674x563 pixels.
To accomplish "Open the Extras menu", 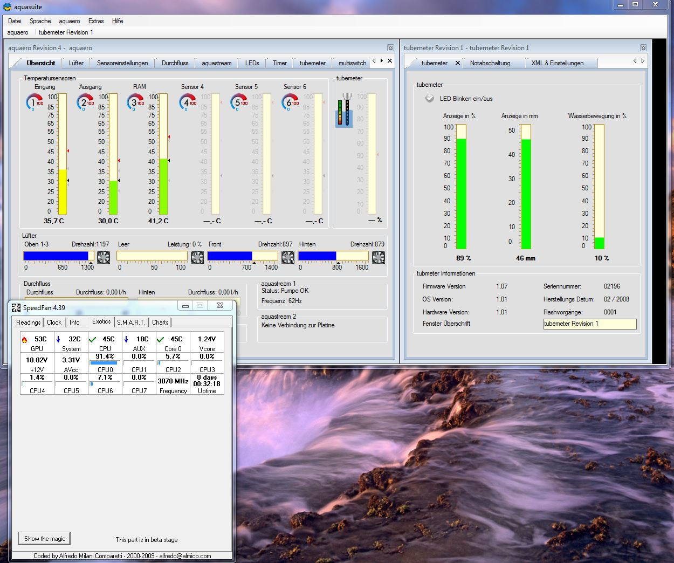I will pyautogui.click(x=96, y=21).
